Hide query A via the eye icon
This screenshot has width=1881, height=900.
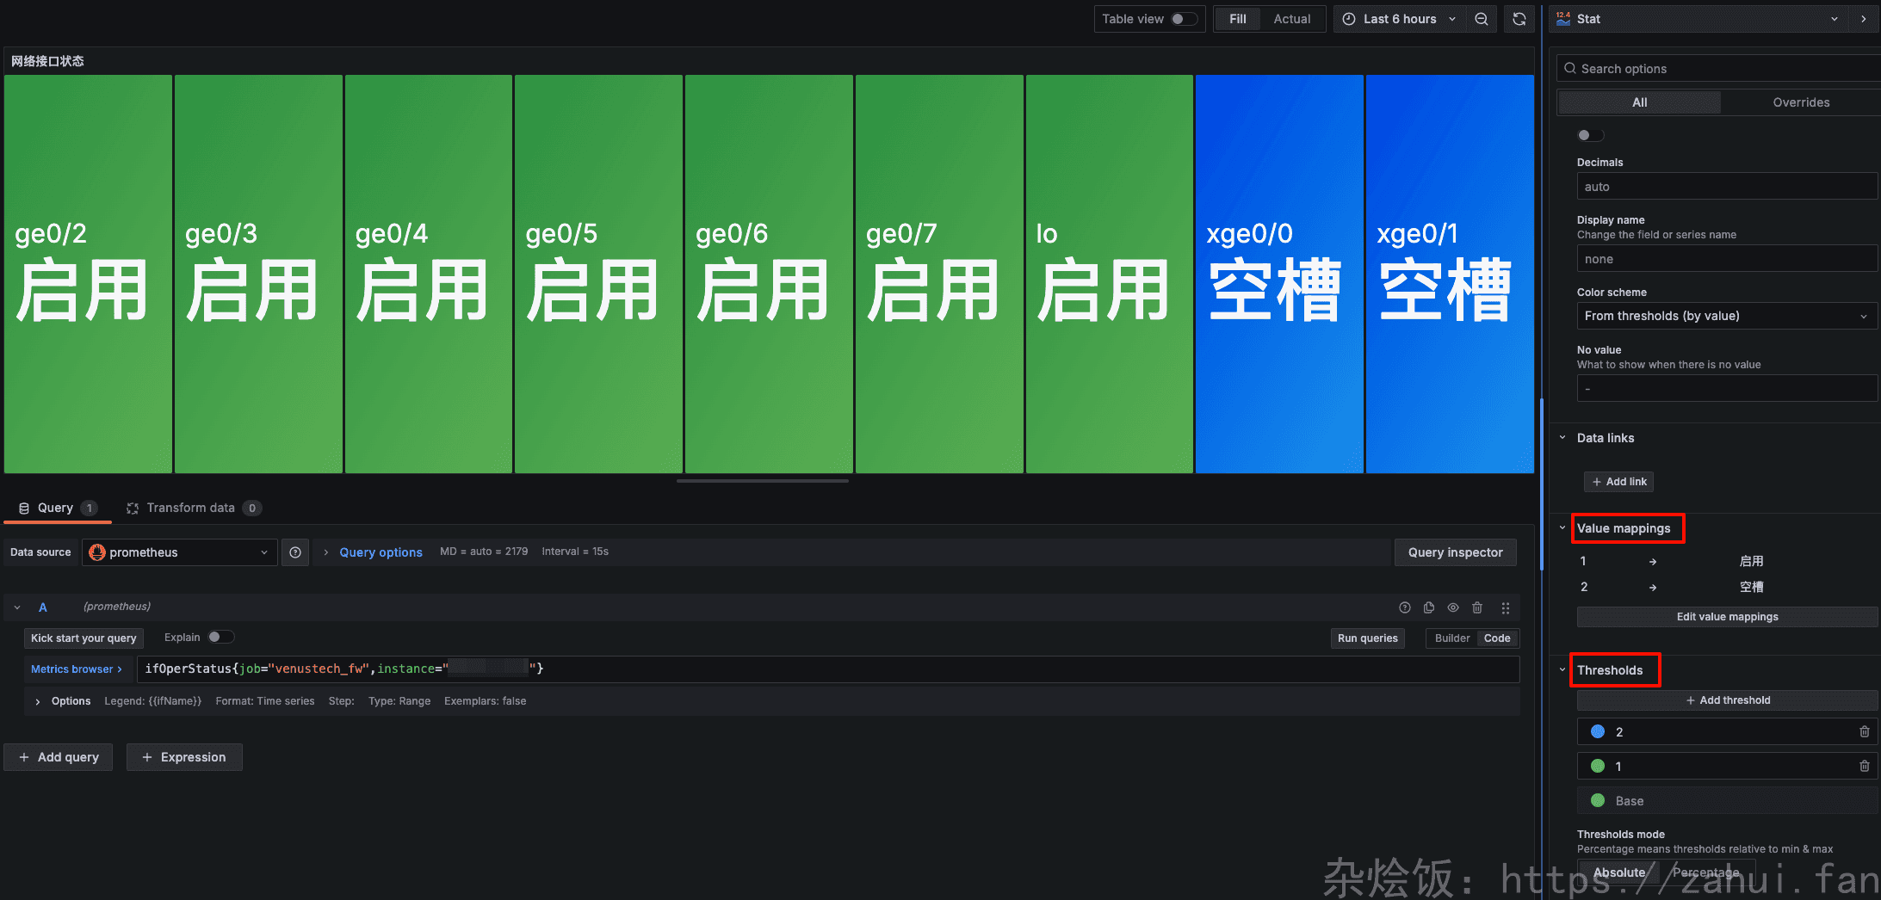(x=1453, y=607)
